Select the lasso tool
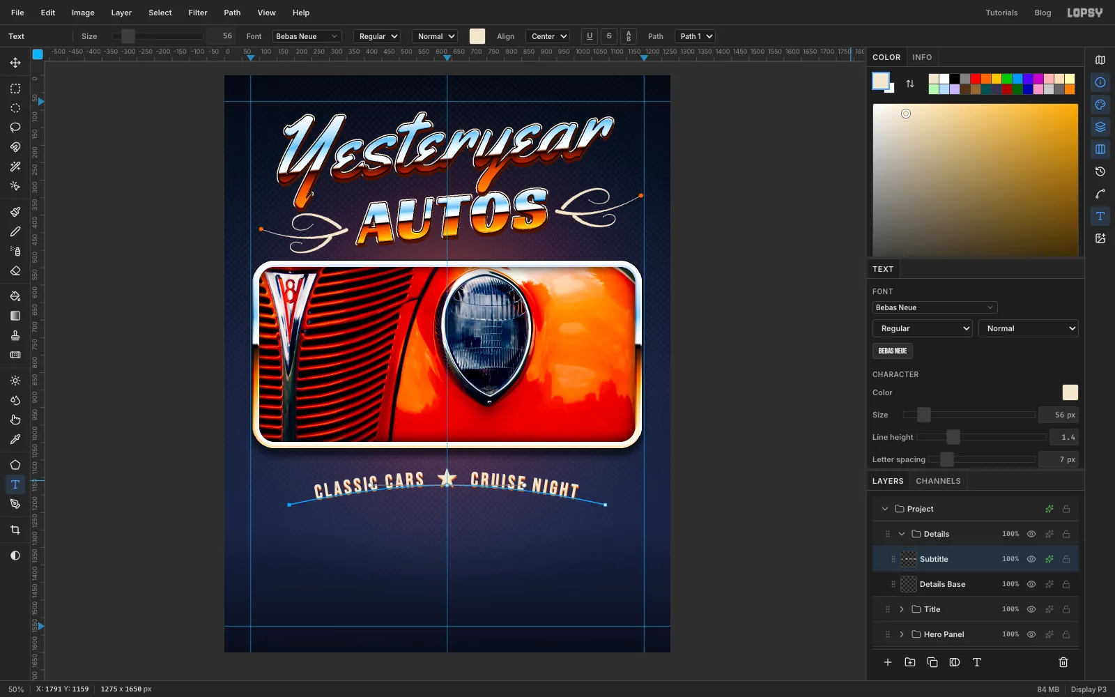The image size is (1115, 697). [x=15, y=128]
